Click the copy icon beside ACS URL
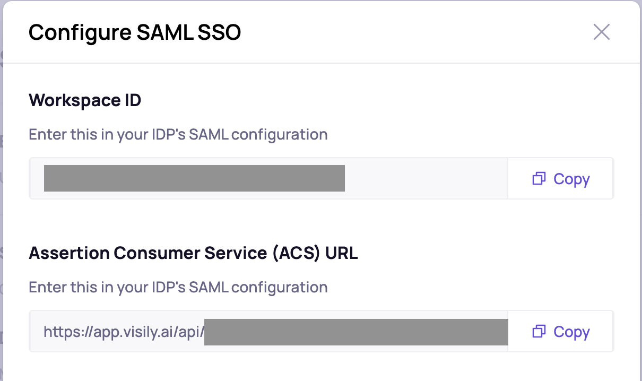 coord(539,332)
